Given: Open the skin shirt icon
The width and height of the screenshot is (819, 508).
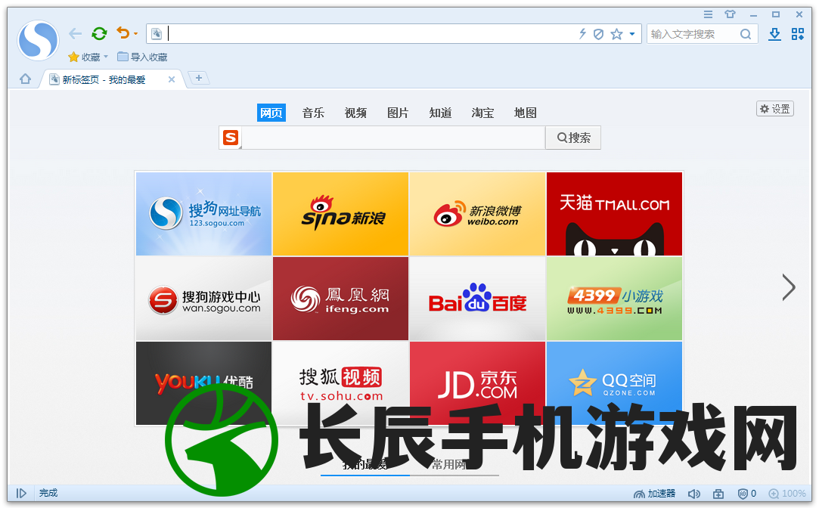Looking at the screenshot, I should [730, 14].
